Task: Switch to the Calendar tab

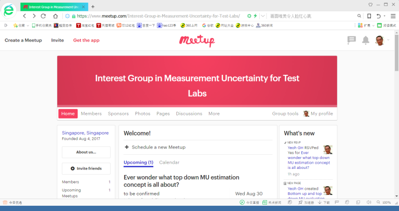Action: [x=169, y=163]
